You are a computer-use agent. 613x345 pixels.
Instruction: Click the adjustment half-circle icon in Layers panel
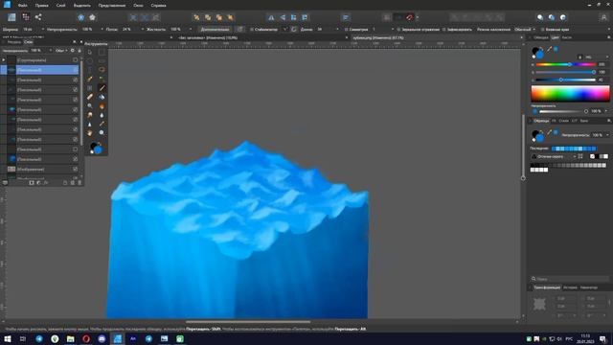[38, 183]
